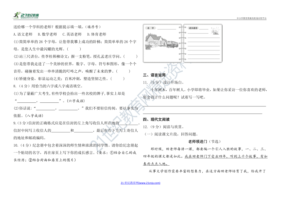Select the section heading 四、现代文阅读
This screenshot has height=199, width=281.
156,119
